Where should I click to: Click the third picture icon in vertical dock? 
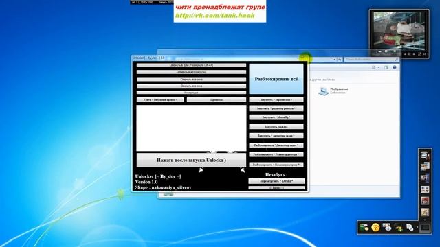pyautogui.click(x=425, y=178)
